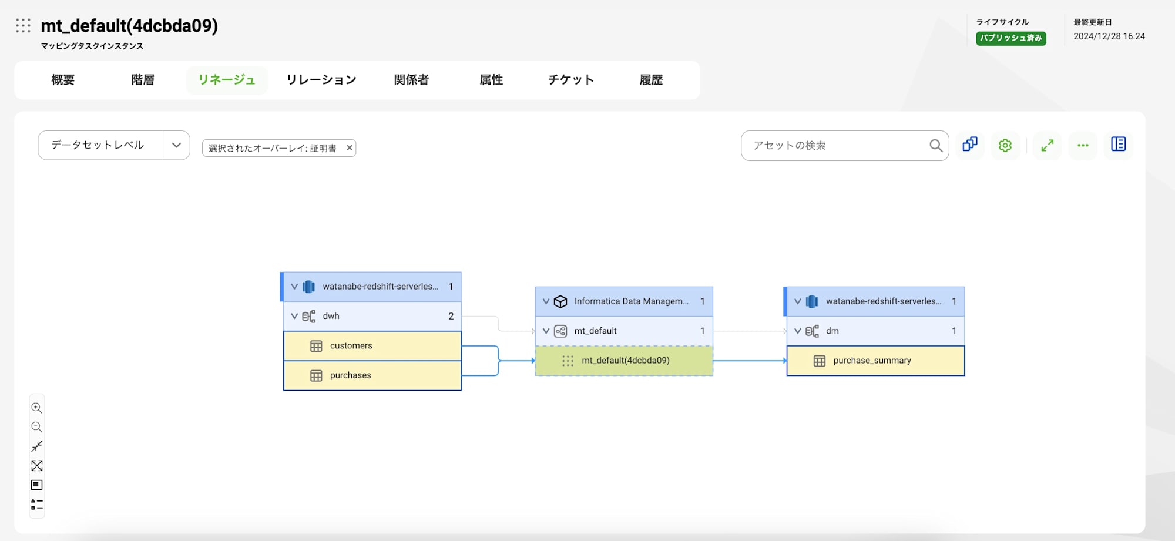
Task: Click the Redshift icon on right target node
Action: pyautogui.click(x=813, y=301)
